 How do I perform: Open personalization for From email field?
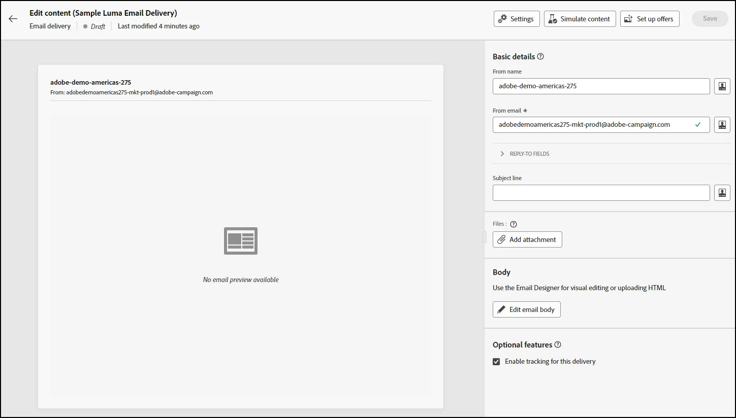click(x=722, y=125)
